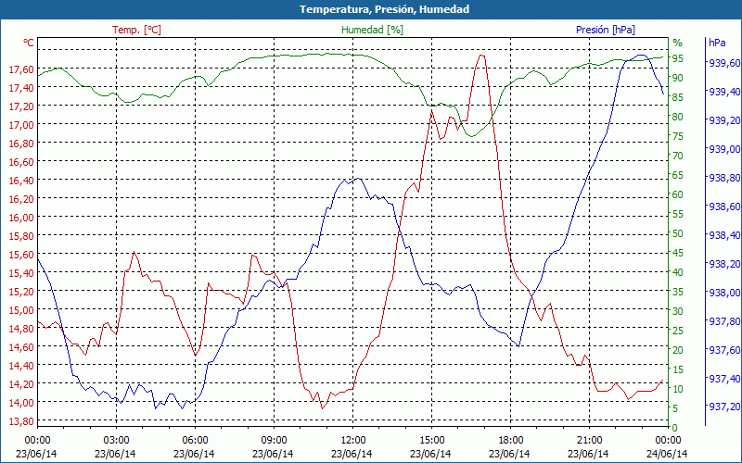Screen dimensions: 742x463
Task: Click pressure axis value 939,20
Action: click(724, 120)
